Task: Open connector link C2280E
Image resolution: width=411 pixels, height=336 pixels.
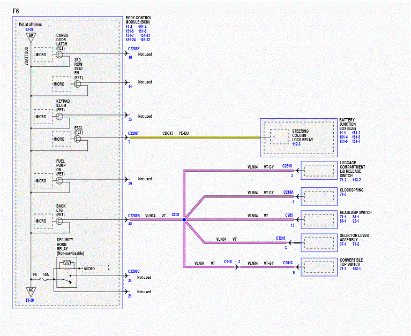Action: click(133, 49)
